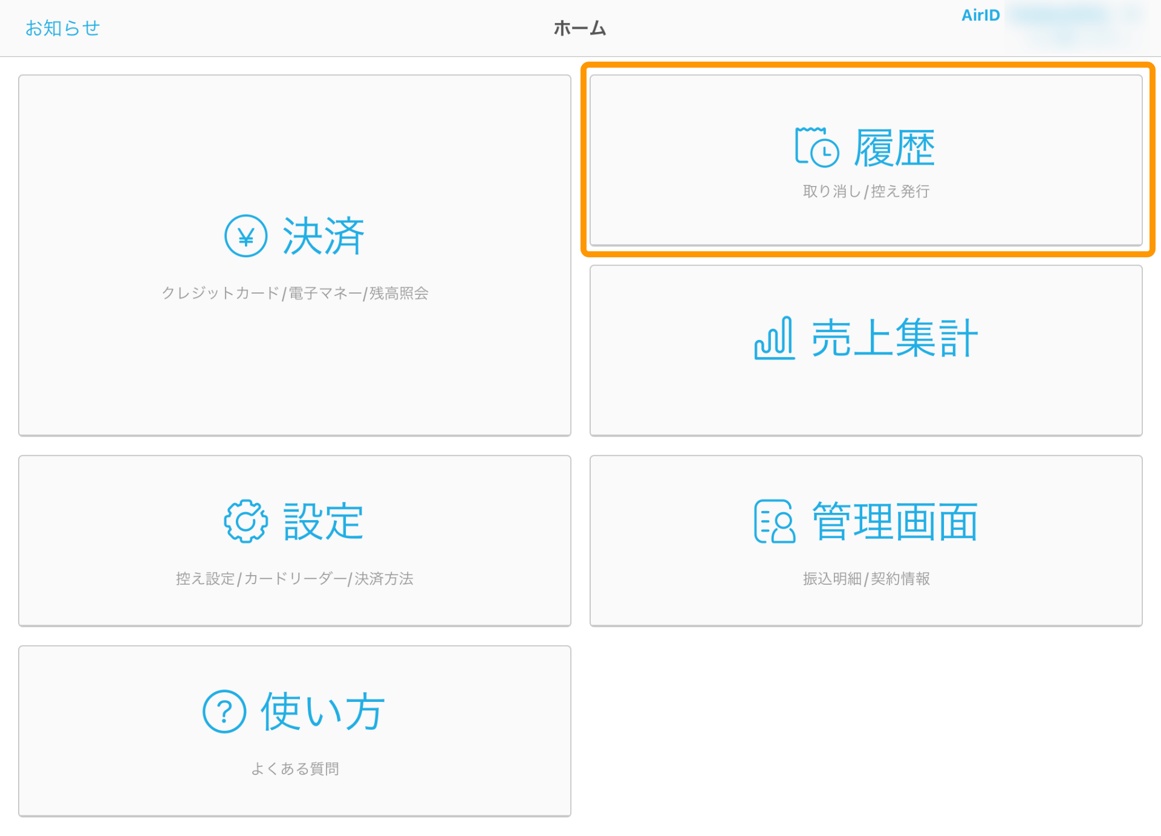Click the クレジットカード/電子マネー/残高照会 subtitle

point(295,293)
